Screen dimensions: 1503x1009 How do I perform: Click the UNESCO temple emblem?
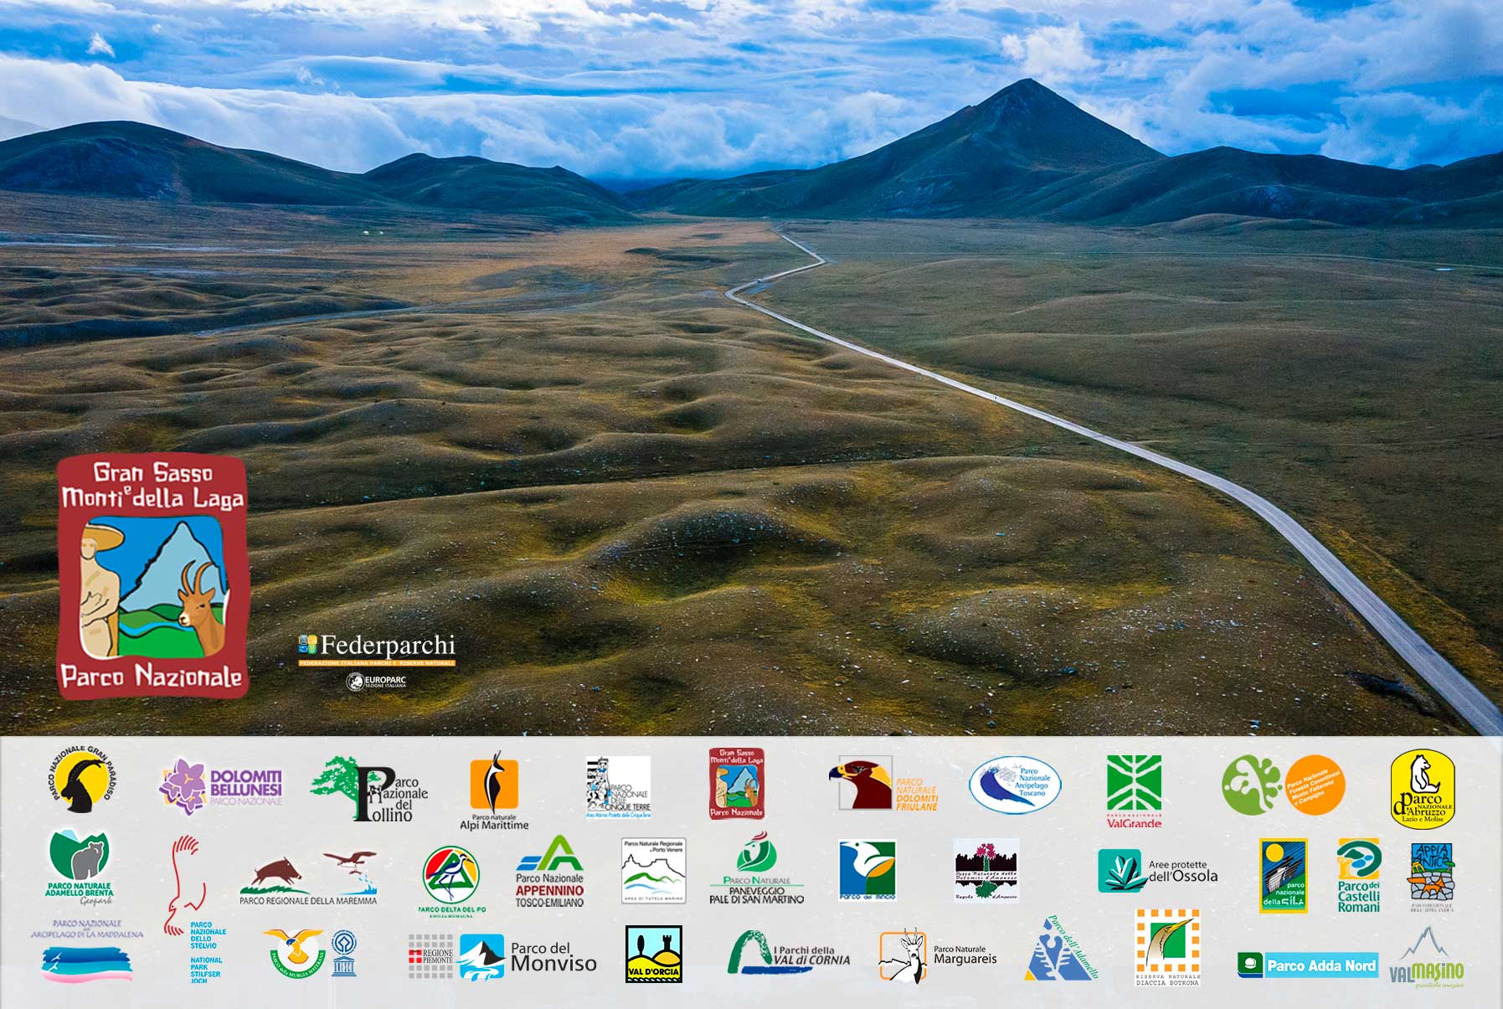pos(344,954)
